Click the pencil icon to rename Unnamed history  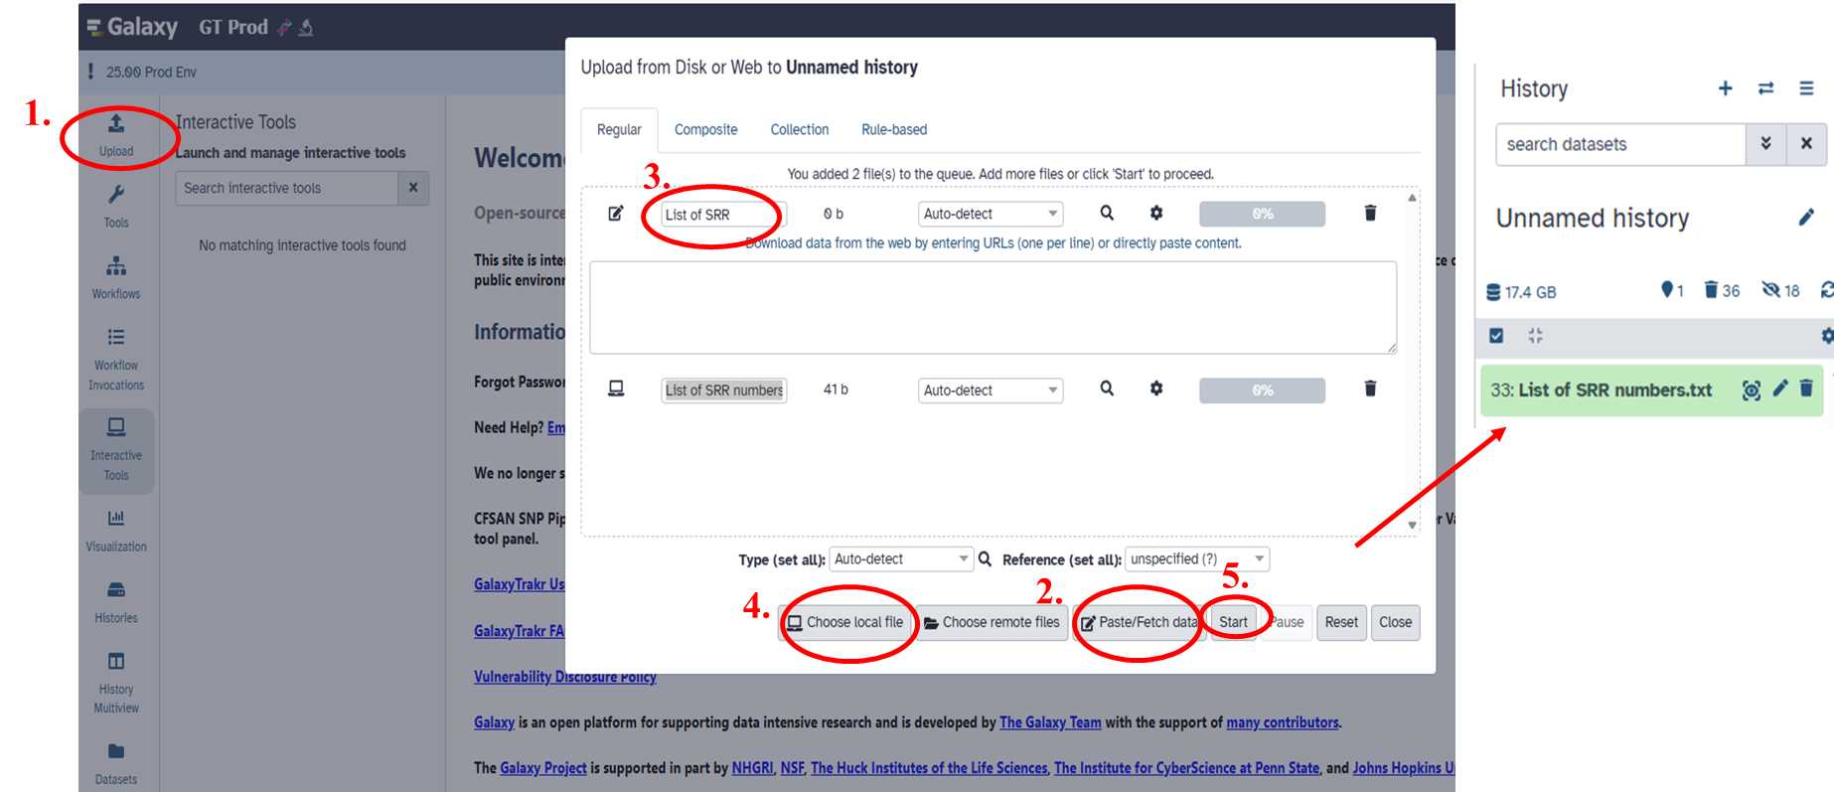[1806, 218]
